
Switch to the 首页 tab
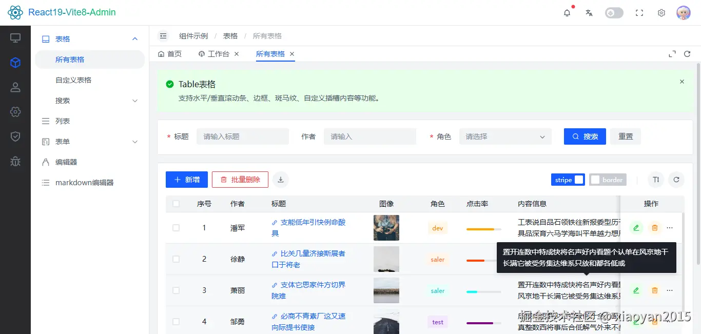click(x=170, y=54)
